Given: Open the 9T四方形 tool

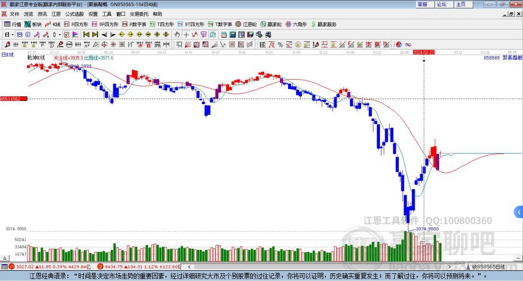Looking at the screenshot, I should (191, 24).
